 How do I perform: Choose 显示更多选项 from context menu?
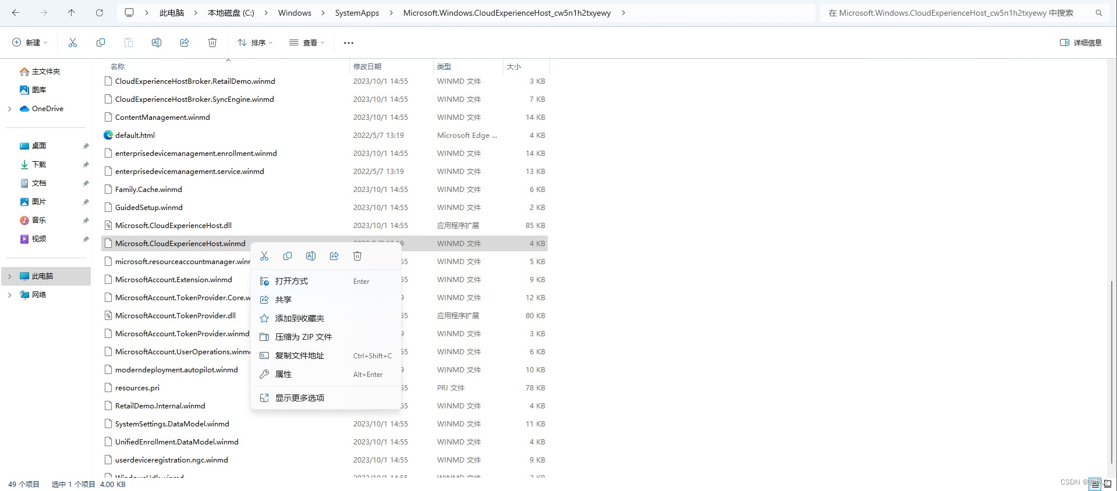click(x=326, y=398)
